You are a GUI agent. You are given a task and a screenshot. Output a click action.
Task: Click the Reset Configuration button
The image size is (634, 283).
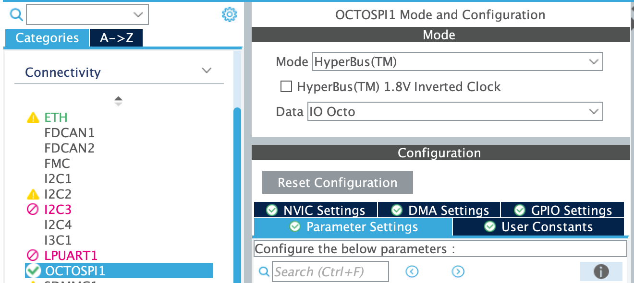coord(337,182)
